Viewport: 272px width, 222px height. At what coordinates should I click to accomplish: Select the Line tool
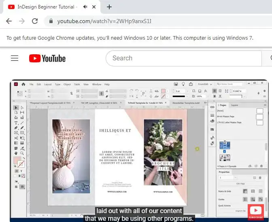[22, 123]
